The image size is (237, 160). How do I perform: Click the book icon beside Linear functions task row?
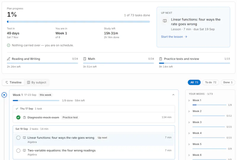coord(24,137)
